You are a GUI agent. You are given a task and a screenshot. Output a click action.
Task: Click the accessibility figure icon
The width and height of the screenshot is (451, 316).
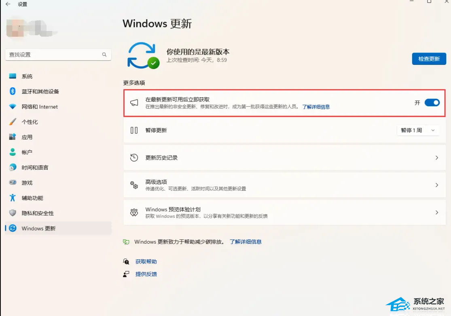point(13,198)
